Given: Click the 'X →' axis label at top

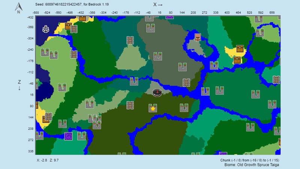Looking at the screenshot, I should [158, 5].
